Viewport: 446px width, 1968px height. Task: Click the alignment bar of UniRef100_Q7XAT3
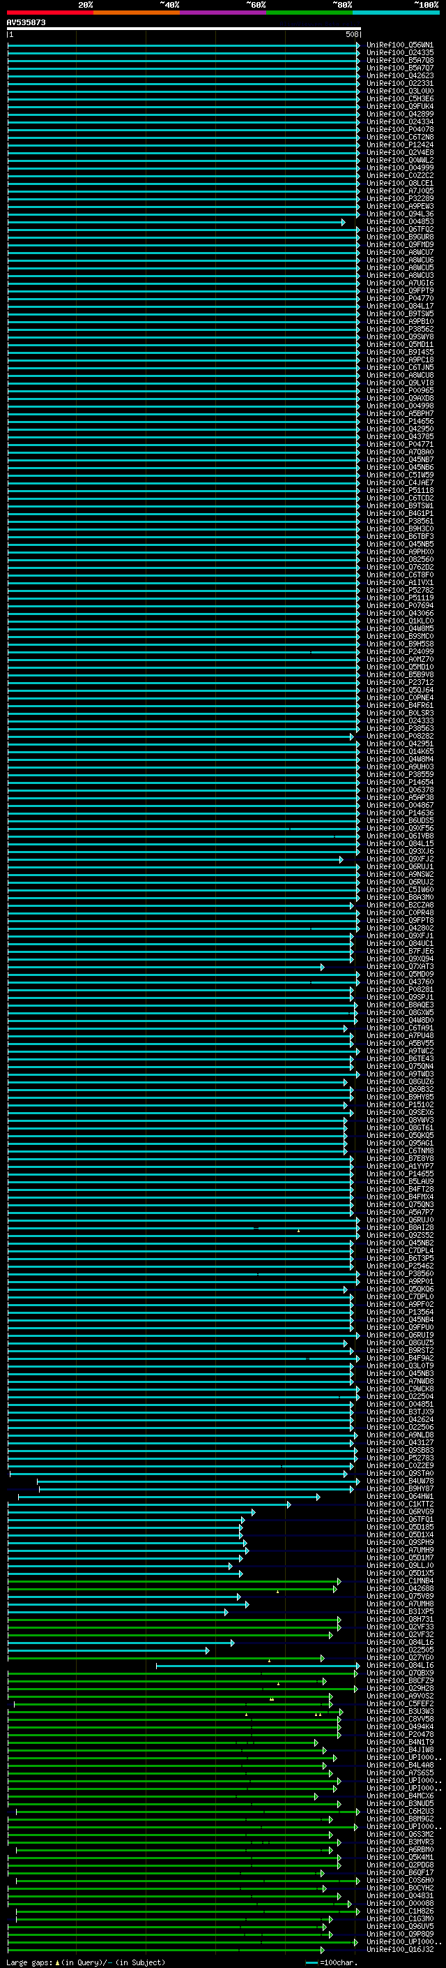[x=166, y=967]
